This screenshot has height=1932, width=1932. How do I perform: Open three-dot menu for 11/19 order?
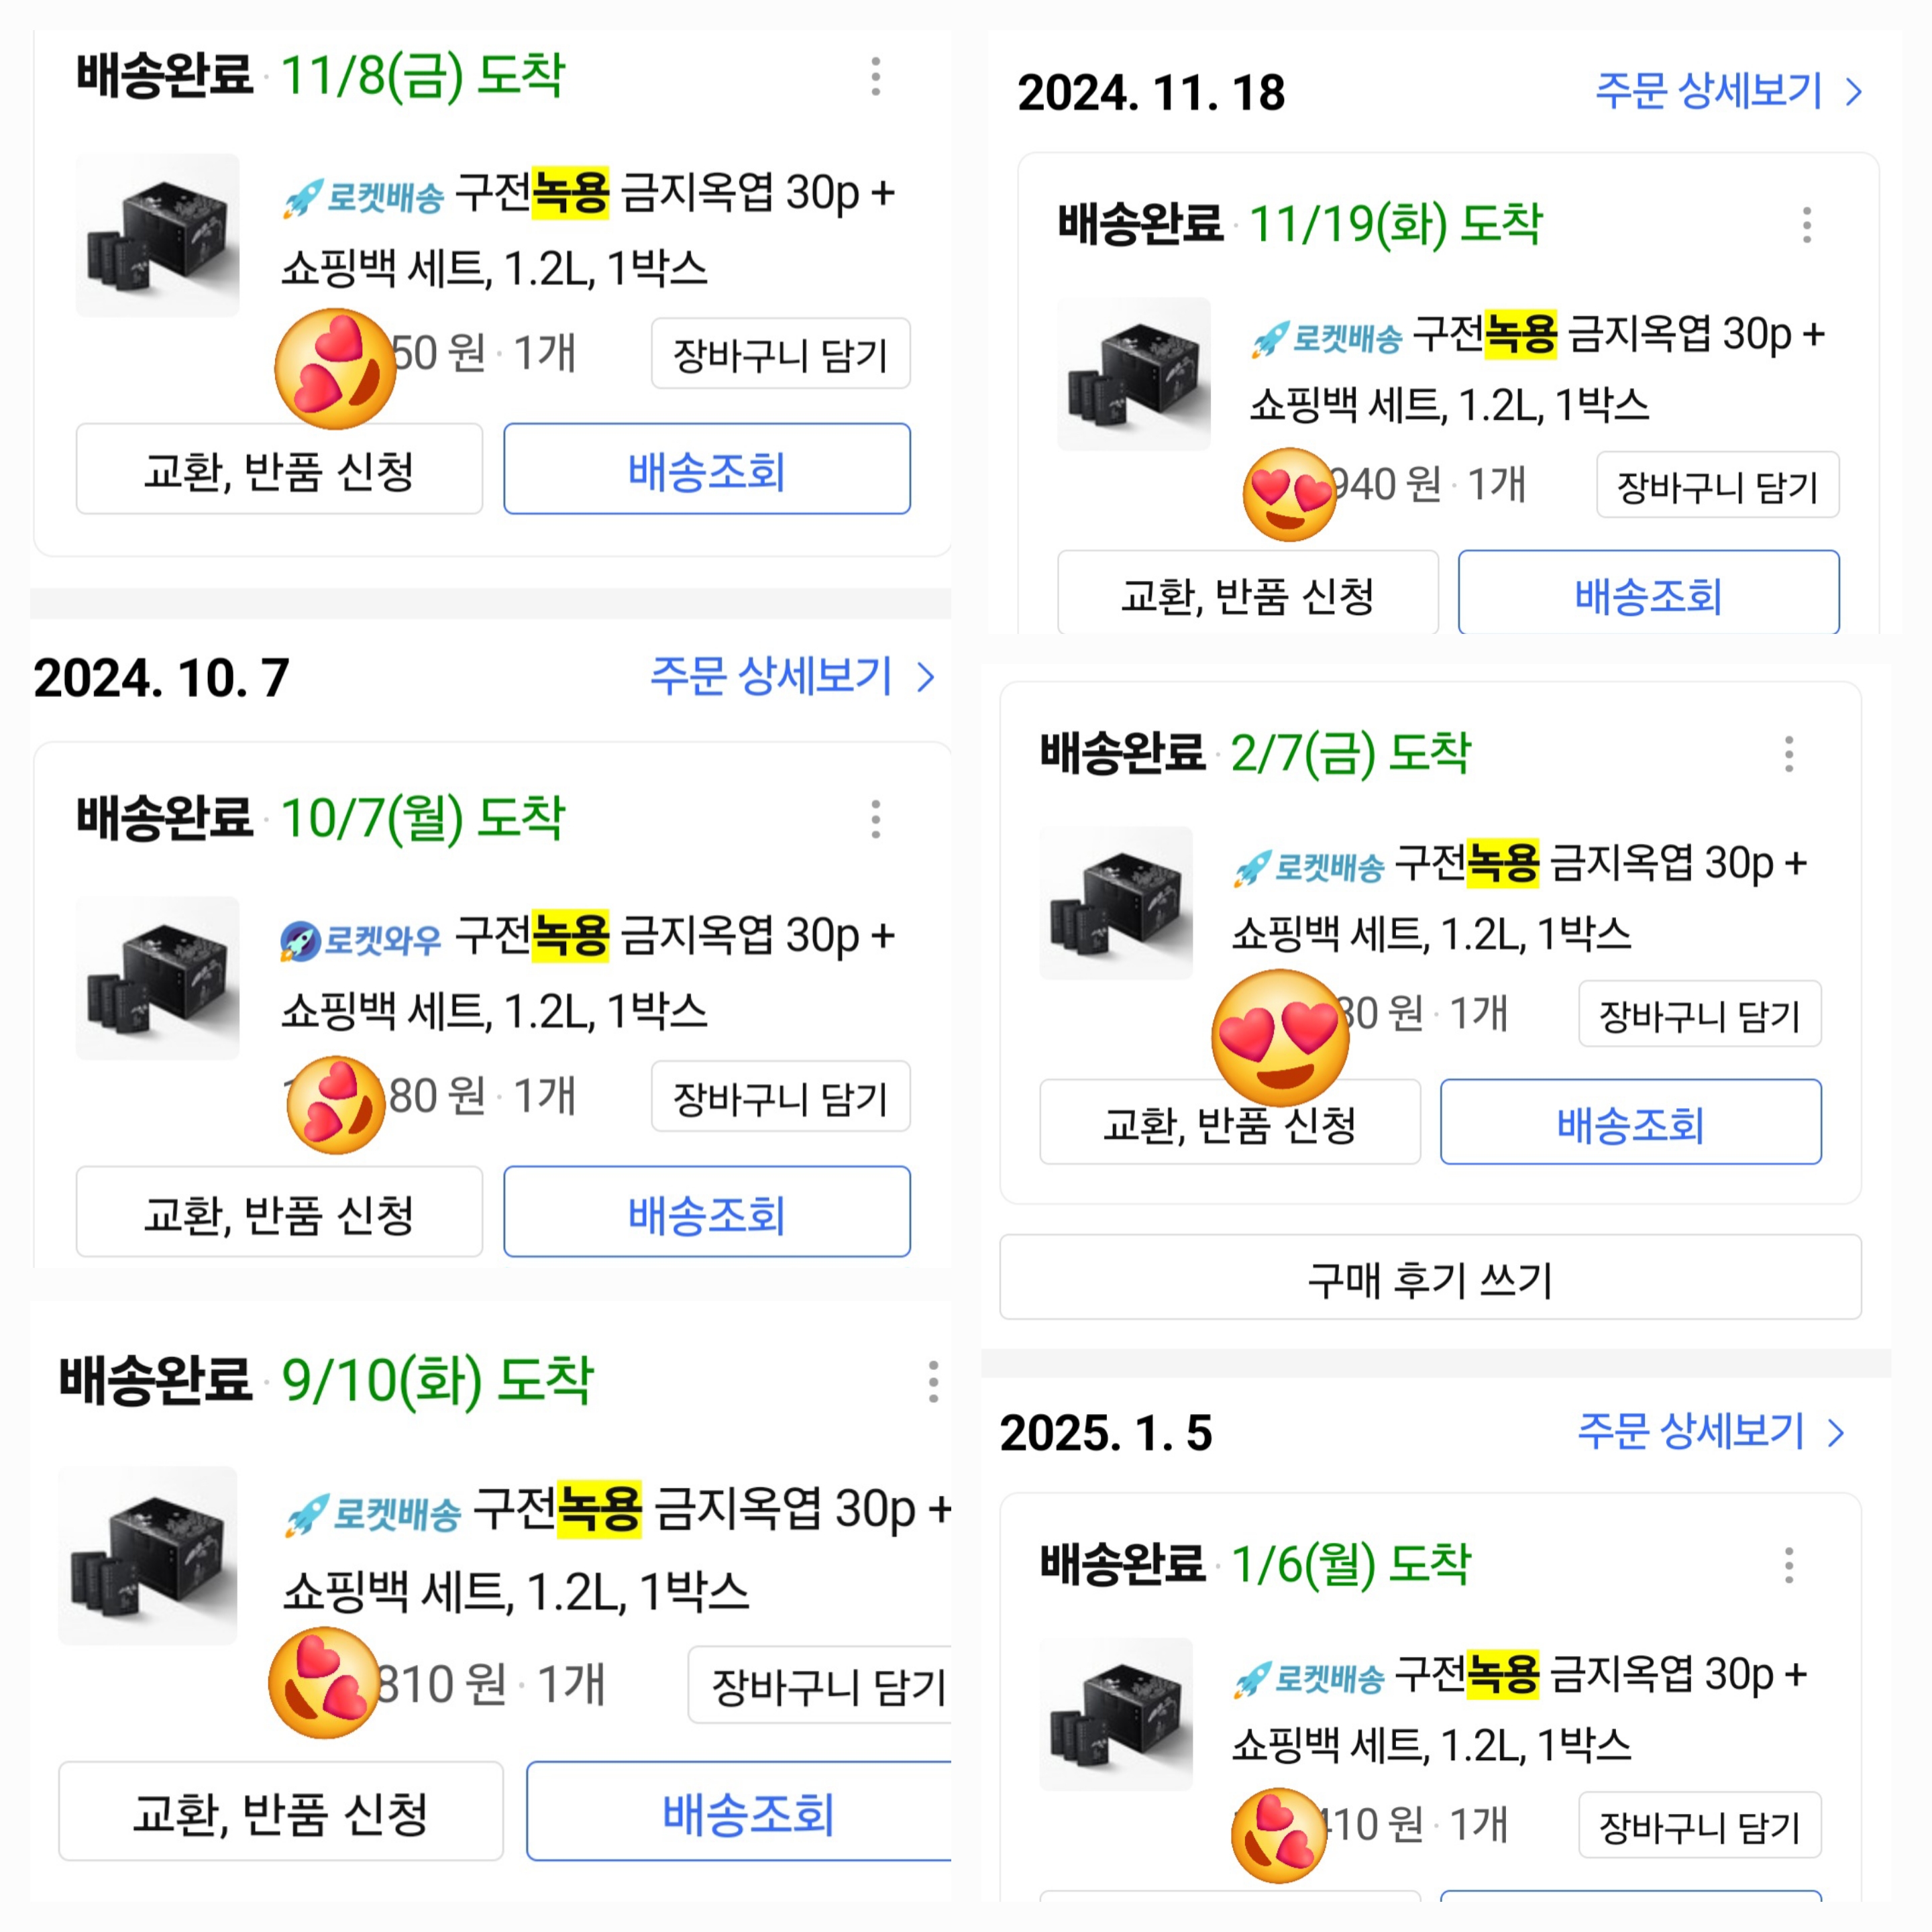1806,225
